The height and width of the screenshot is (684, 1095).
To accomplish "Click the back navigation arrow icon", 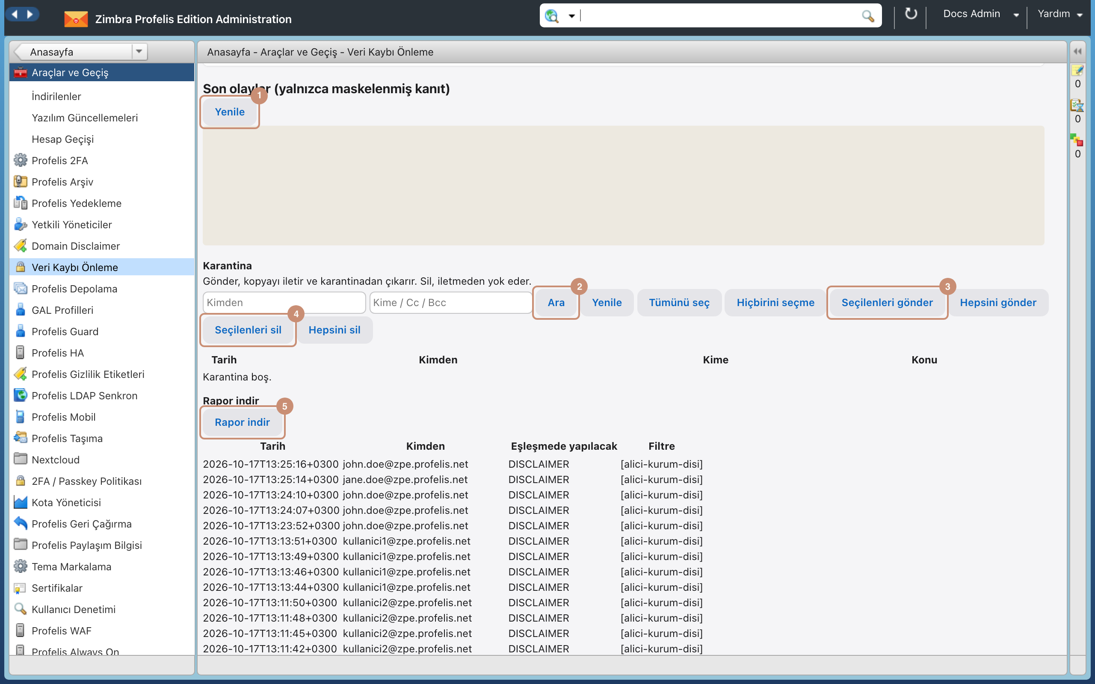I will [x=15, y=15].
